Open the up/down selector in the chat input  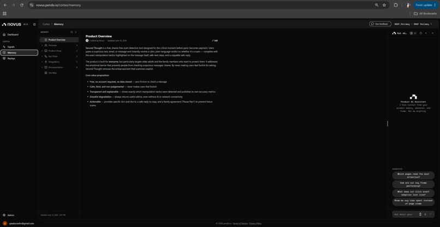(420, 214)
